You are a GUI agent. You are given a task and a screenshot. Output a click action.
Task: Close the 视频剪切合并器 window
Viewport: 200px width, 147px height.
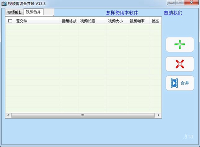tap(191, 2)
